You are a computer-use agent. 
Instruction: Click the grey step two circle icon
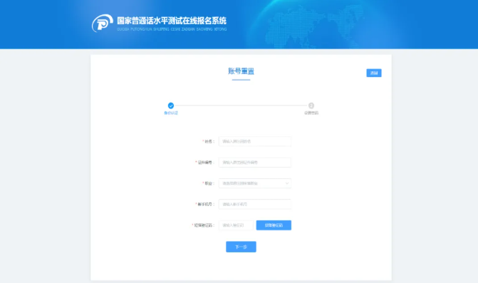click(x=311, y=106)
